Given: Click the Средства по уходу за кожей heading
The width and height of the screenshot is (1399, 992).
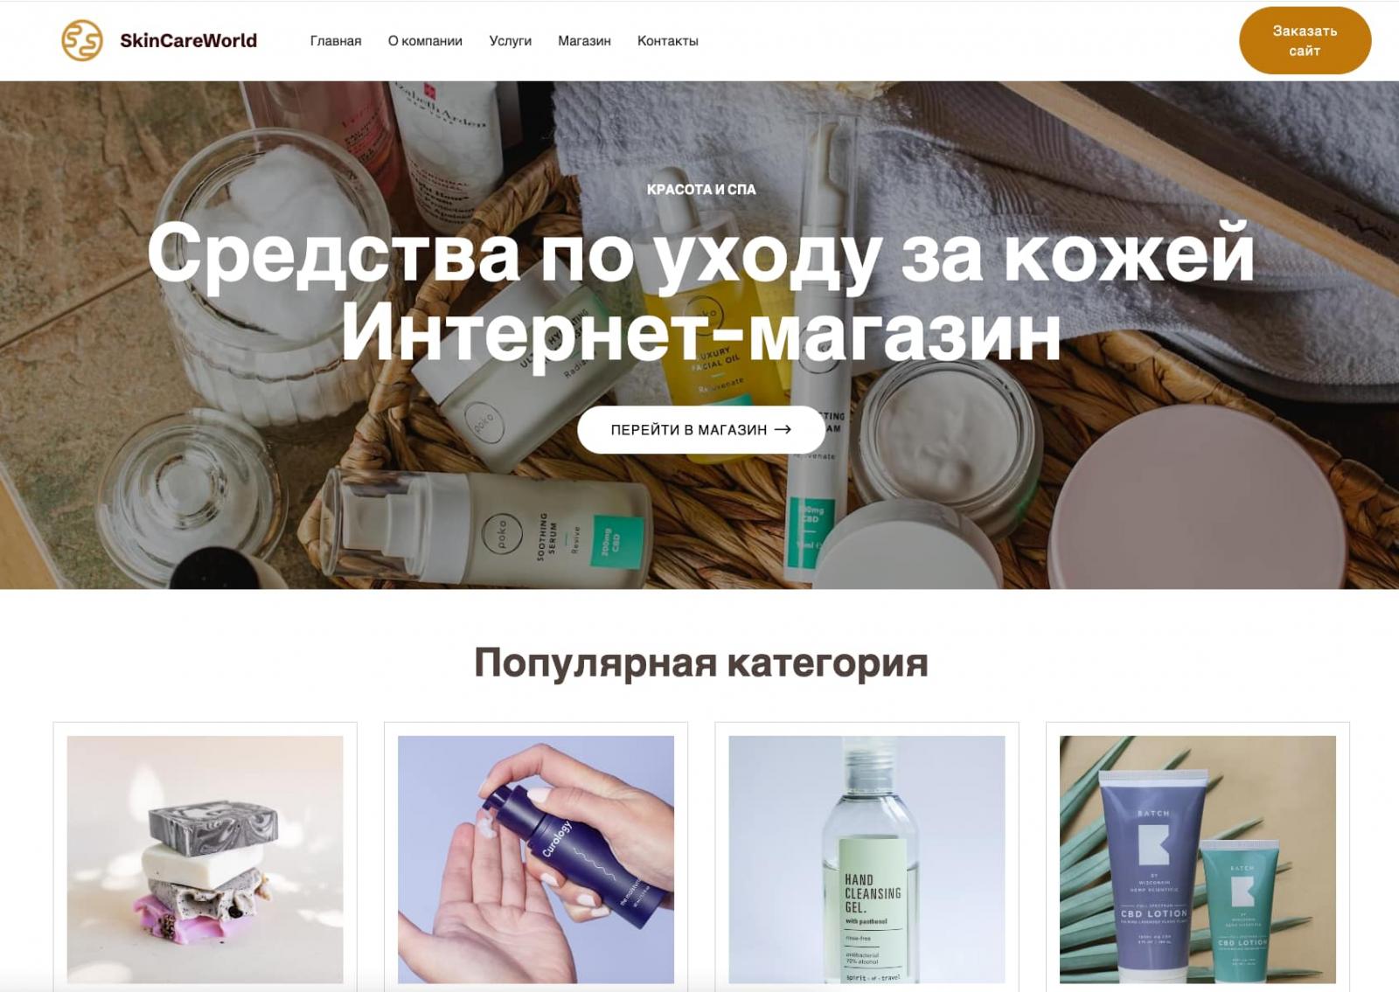Looking at the screenshot, I should (700, 253).
